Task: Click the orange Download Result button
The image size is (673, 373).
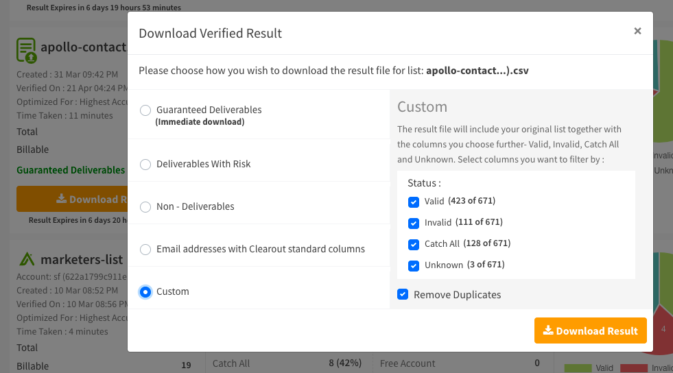Action: (590, 330)
